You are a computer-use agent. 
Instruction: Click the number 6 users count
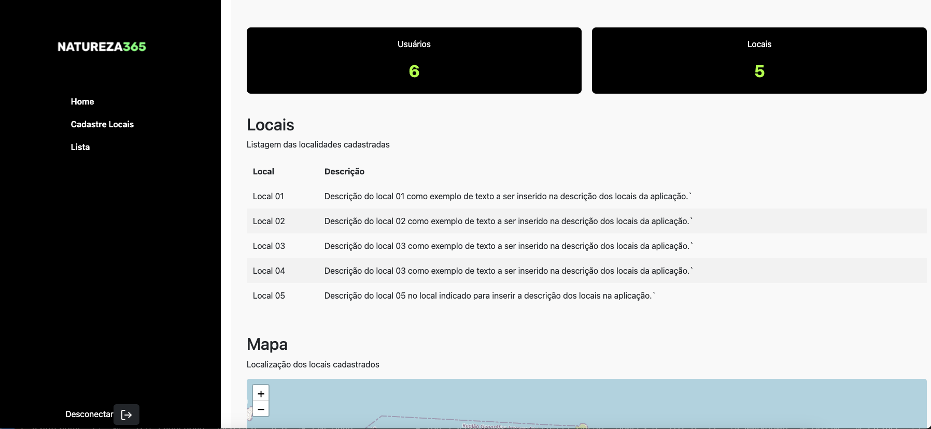(414, 71)
